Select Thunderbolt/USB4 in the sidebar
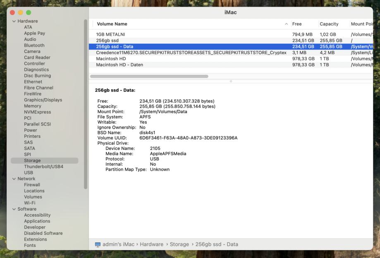Screen dimensions: 380x258 tap(43, 167)
